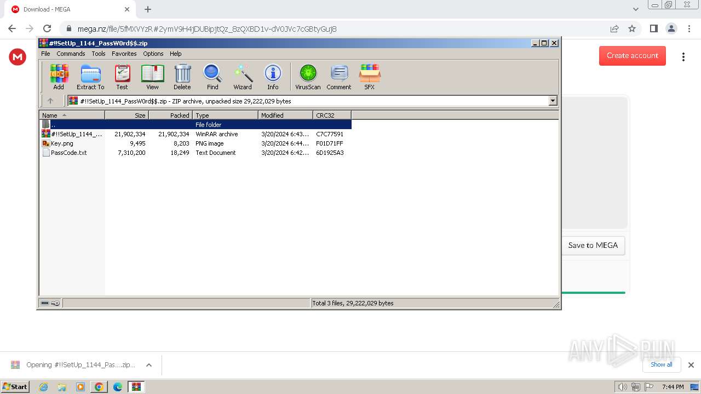
Task: Click Show all downloads
Action: (x=662, y=364)
